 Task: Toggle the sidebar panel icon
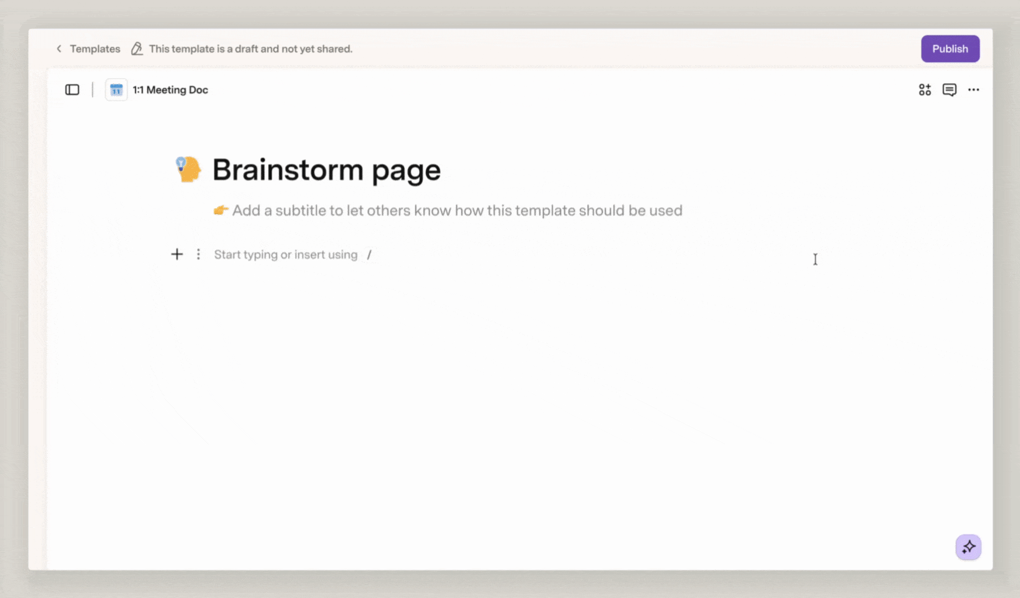[x=72, y=90]
